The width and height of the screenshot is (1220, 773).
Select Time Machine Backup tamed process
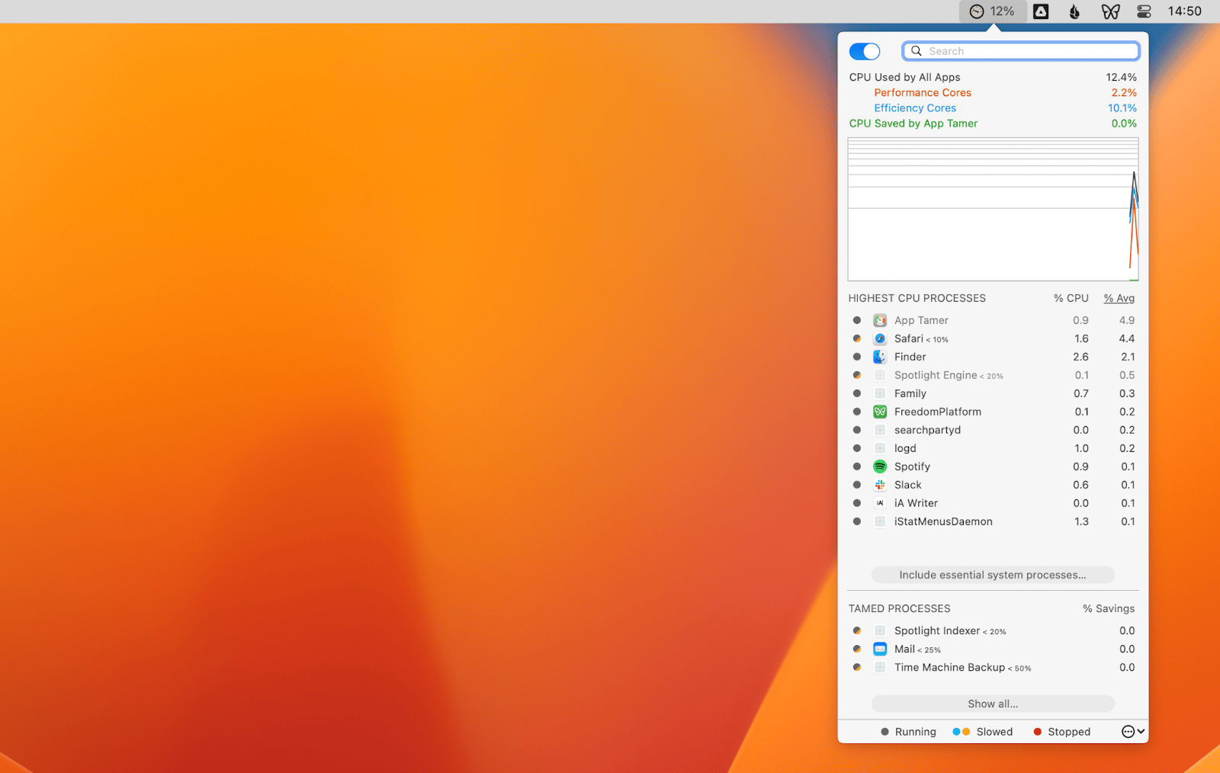point(950,667)
